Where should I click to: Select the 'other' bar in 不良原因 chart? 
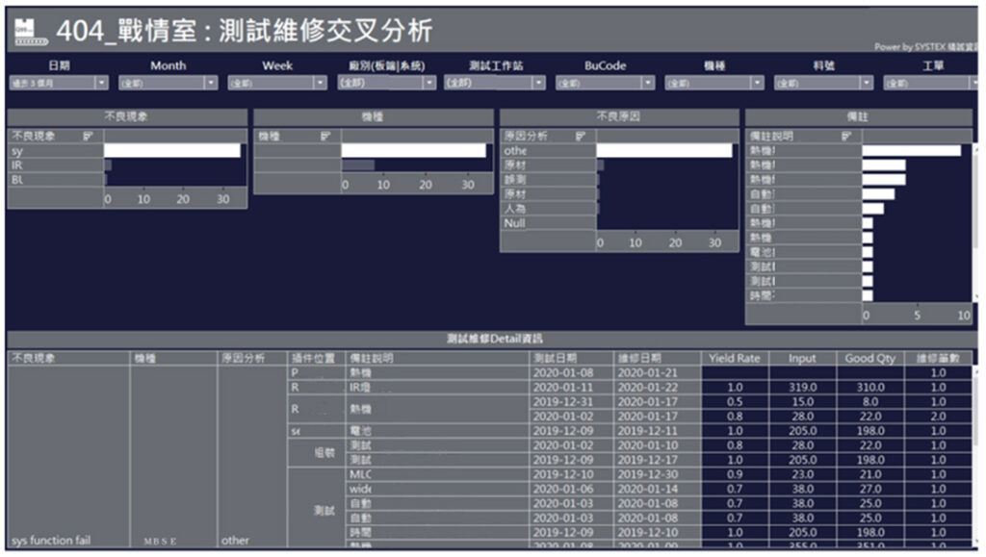(x=663, y=151)
